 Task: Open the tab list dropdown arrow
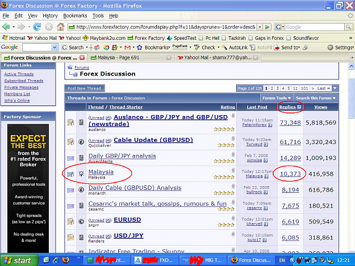coord(352,58)
